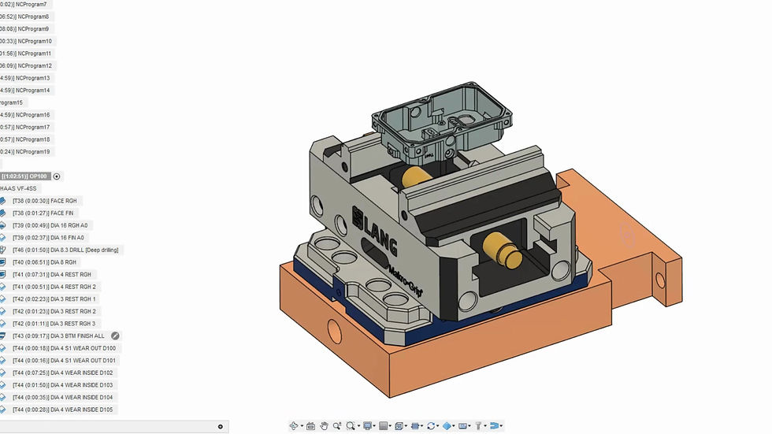The width and height of the screenshot is (772, 434).
Task: Select the OP100 setup header
Action: click(x=24, y=176)
